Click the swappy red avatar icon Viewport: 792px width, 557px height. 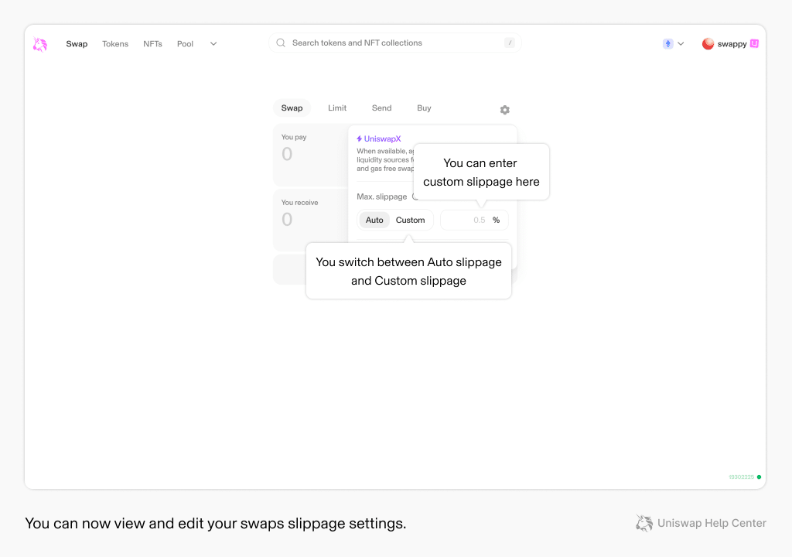click(708, 44)
